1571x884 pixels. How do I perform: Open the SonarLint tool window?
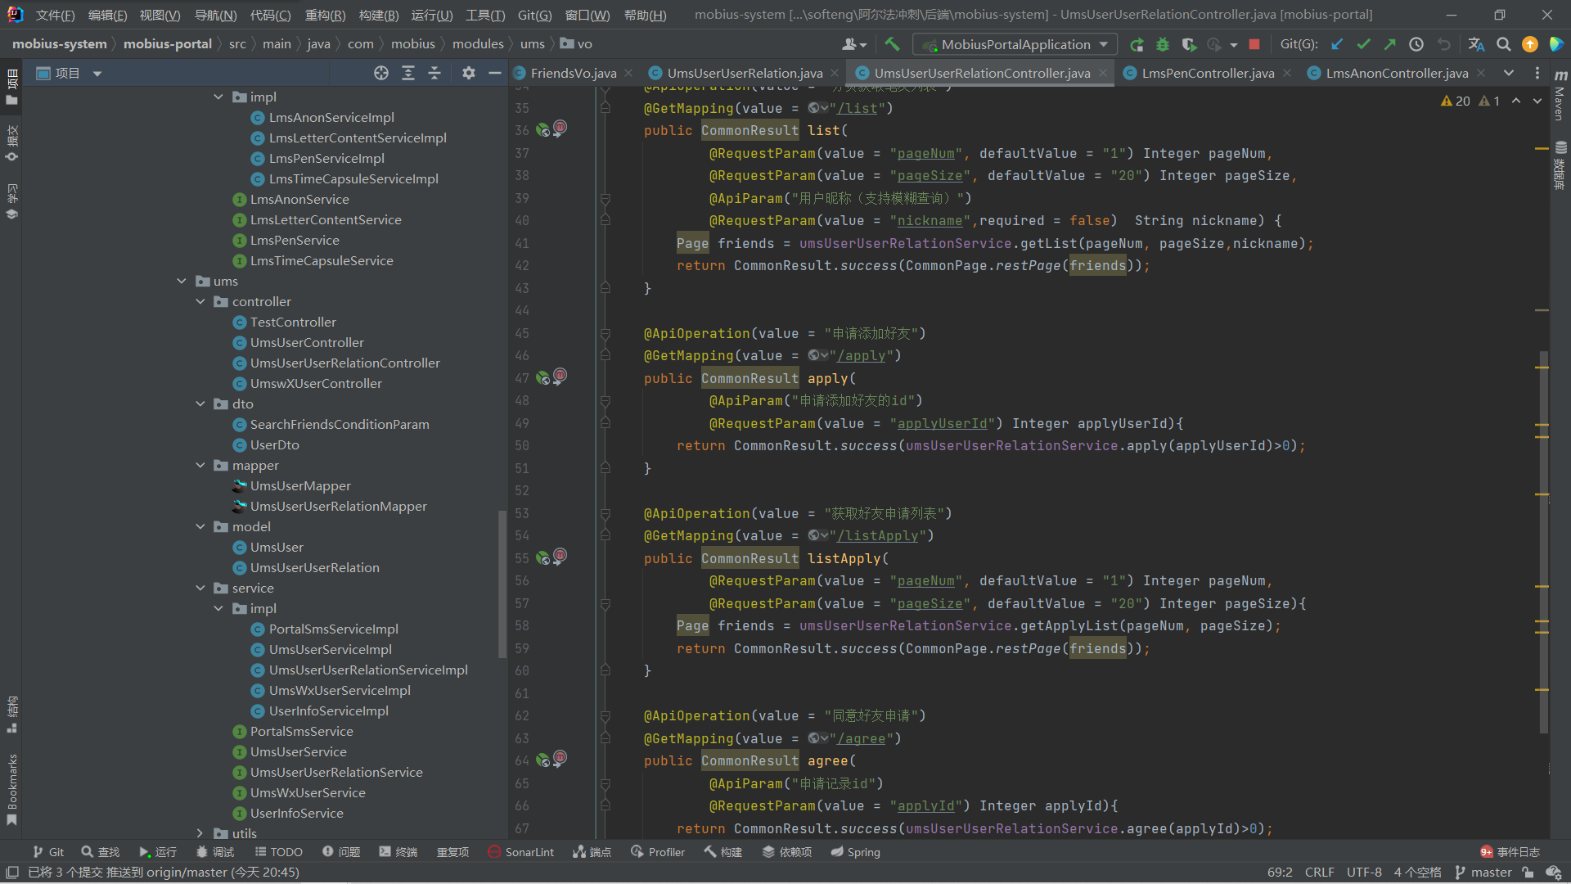(520, 852)
